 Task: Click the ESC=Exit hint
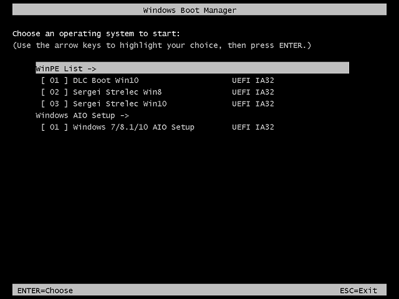358,290
